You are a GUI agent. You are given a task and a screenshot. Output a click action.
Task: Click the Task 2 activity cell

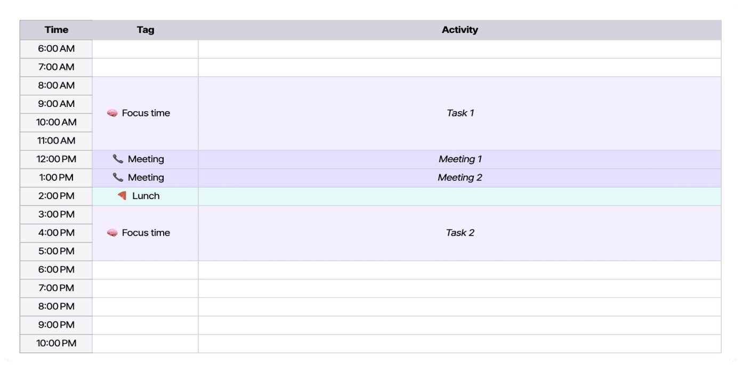(x=459, y=233)
